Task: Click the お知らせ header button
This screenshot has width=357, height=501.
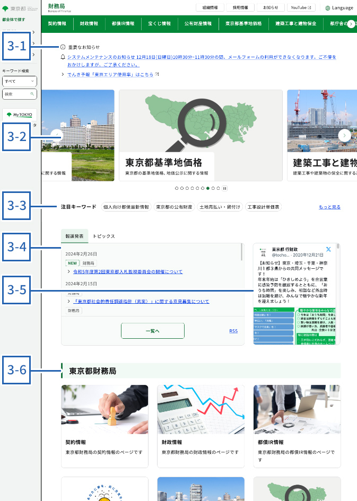Action: point(271,7)
